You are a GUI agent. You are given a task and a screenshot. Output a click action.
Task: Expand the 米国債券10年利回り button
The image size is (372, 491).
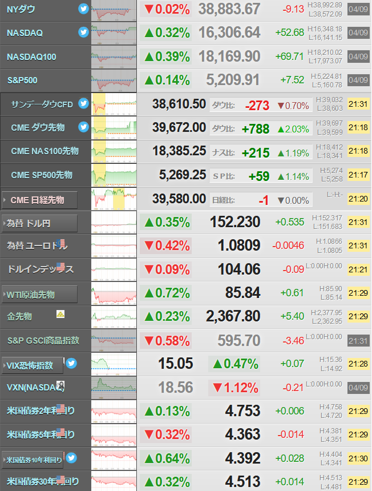(x=33, y=460)
